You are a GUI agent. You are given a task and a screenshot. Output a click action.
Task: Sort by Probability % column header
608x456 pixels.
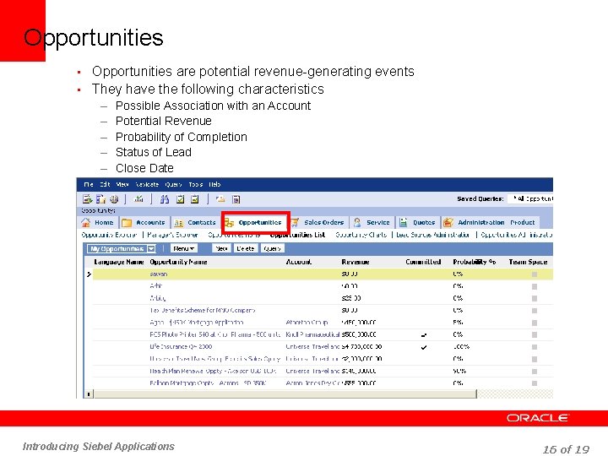coord(475,262)
